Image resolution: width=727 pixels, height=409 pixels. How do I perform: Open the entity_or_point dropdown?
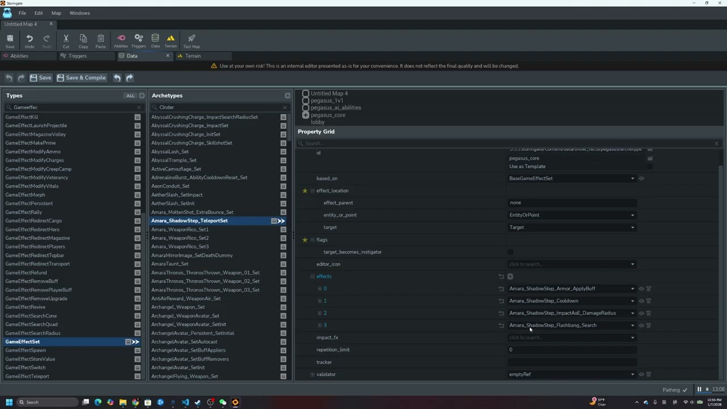pos(571,215)
